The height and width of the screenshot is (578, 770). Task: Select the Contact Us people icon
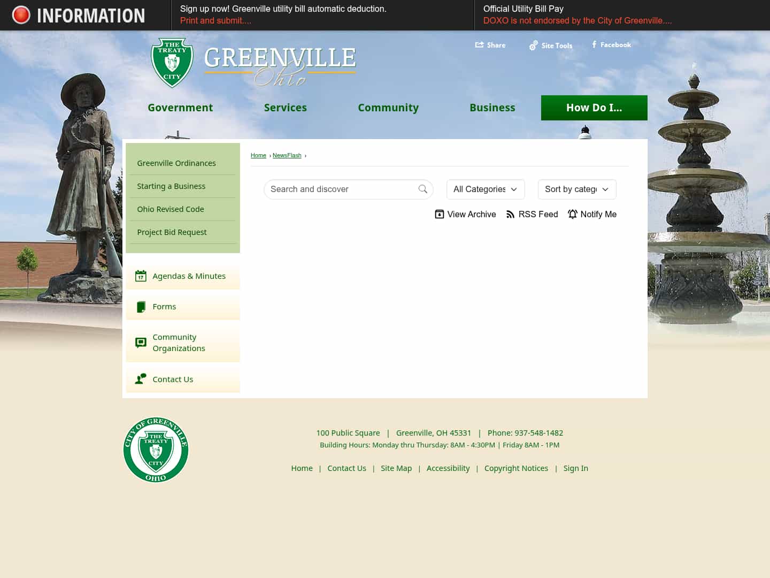click(x=141, y=378)
